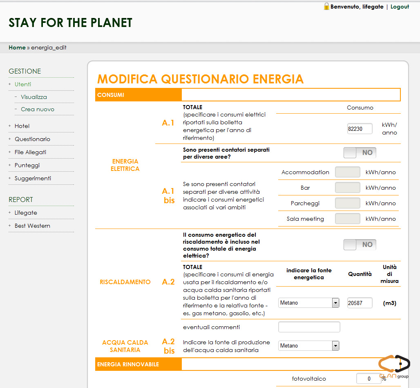This screenshot has width=420, height=388.
Task: Open the Best Western report
Action: click(32, 226)
